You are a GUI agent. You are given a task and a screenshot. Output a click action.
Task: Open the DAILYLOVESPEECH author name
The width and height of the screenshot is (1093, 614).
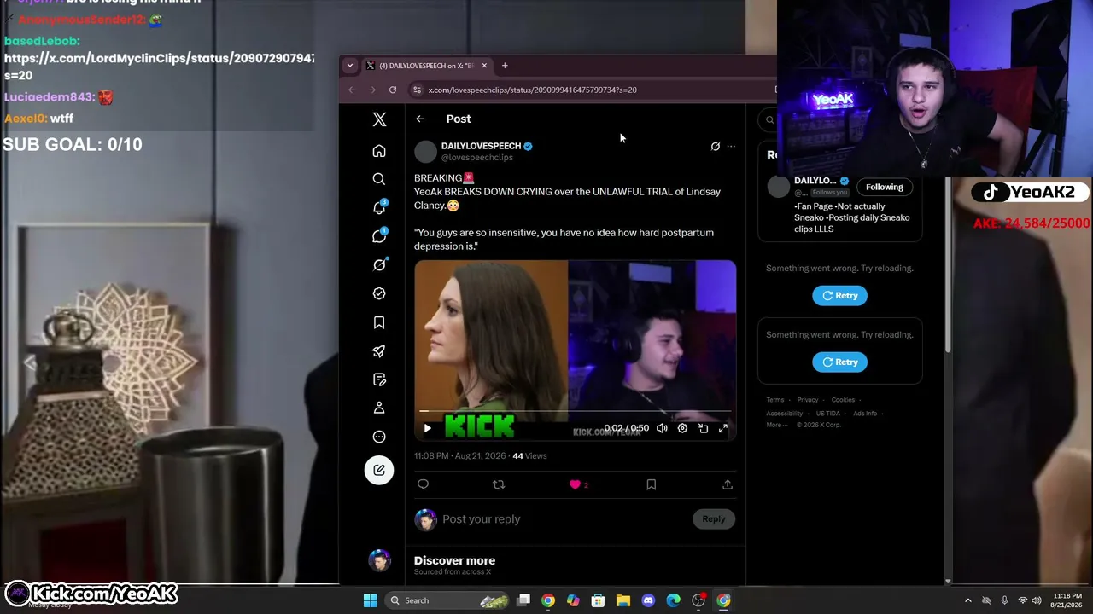(x=481, y=146)
